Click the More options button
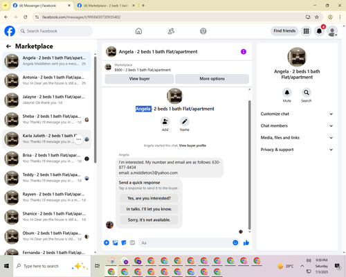This screenshot has width=346, height=277. (212, 79)
